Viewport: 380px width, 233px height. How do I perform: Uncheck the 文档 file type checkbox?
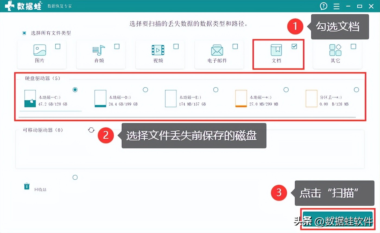pos(294,46)
